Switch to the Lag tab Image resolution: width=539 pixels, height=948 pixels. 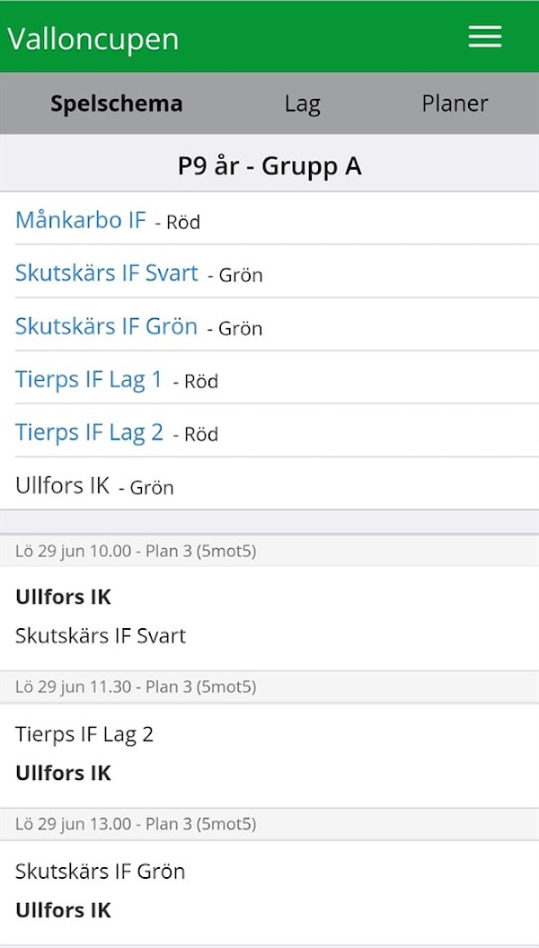point(302,104)
